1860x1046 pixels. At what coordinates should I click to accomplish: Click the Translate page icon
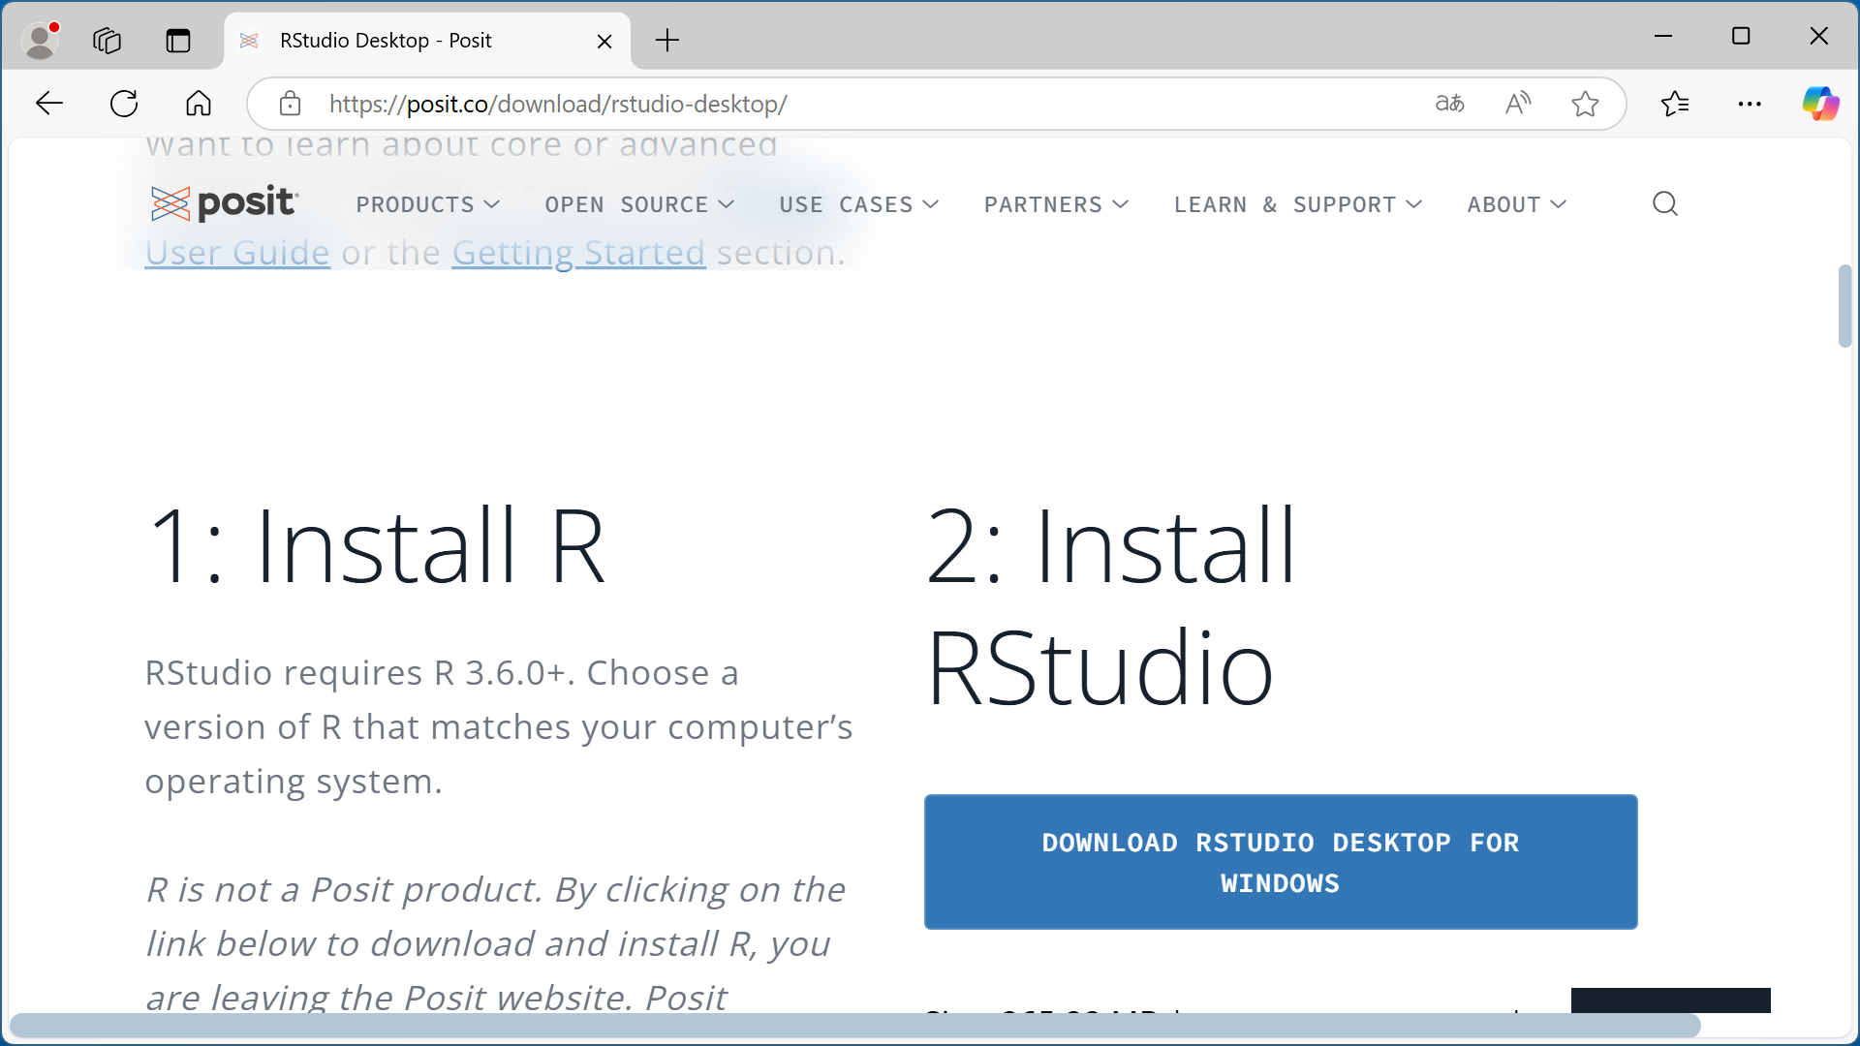(x=1449, y=104)
